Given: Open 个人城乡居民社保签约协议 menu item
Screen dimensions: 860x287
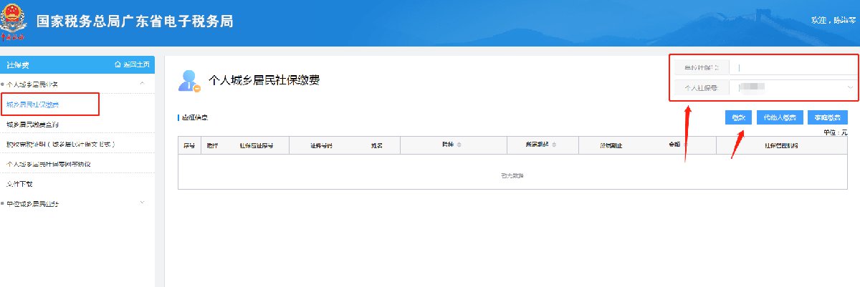Looking at the screenshot, I should coord(49,165).
